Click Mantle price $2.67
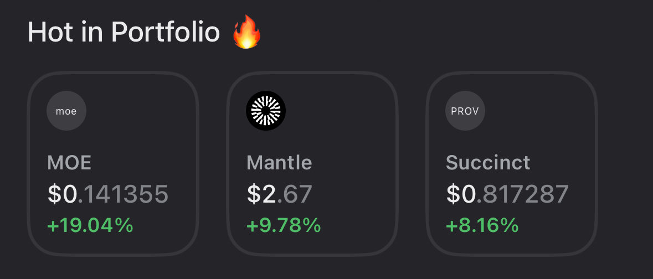The image size is (653, 279). coord(280,194)
